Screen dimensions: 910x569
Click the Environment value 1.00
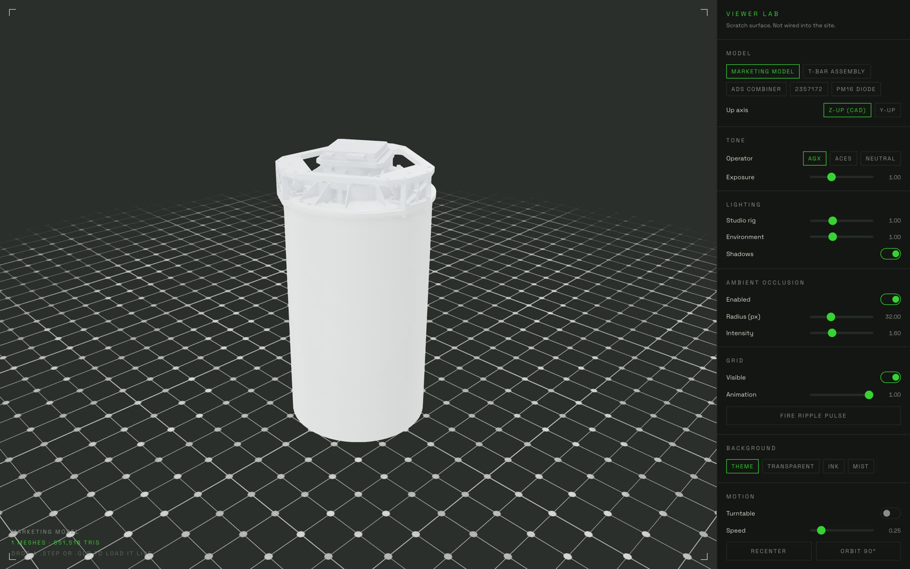point(894,237)
